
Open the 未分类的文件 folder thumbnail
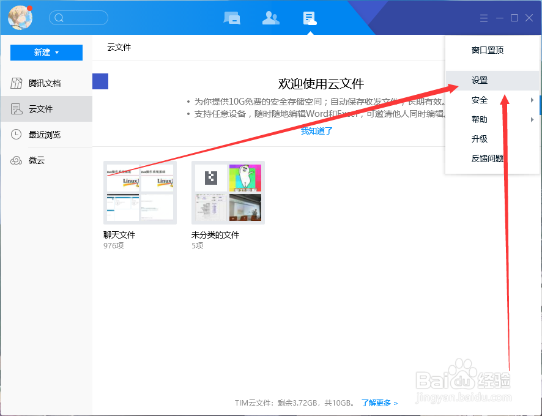[228, 193]
